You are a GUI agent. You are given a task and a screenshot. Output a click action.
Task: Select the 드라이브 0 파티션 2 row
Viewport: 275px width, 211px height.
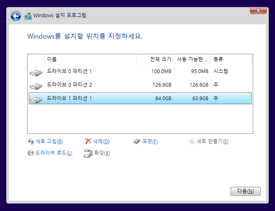pos(140,85)
